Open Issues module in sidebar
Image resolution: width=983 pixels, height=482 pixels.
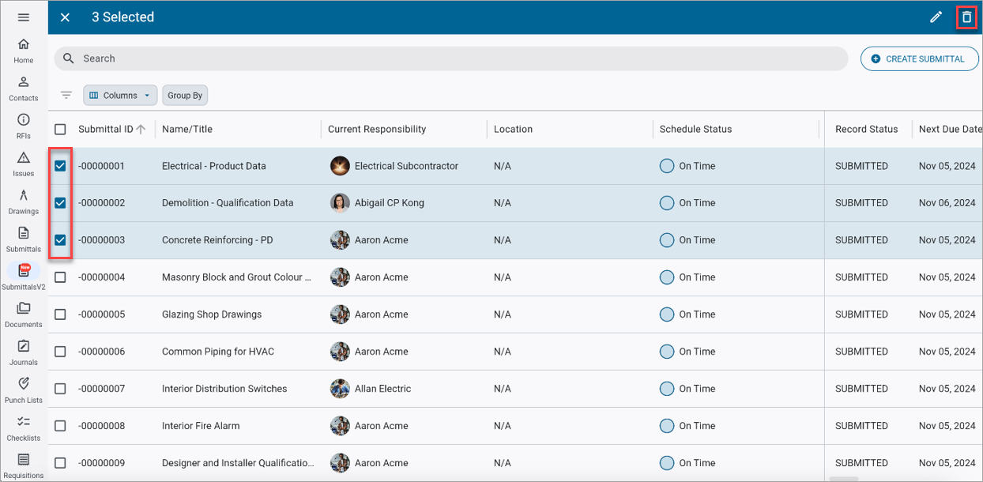point(24,164)
